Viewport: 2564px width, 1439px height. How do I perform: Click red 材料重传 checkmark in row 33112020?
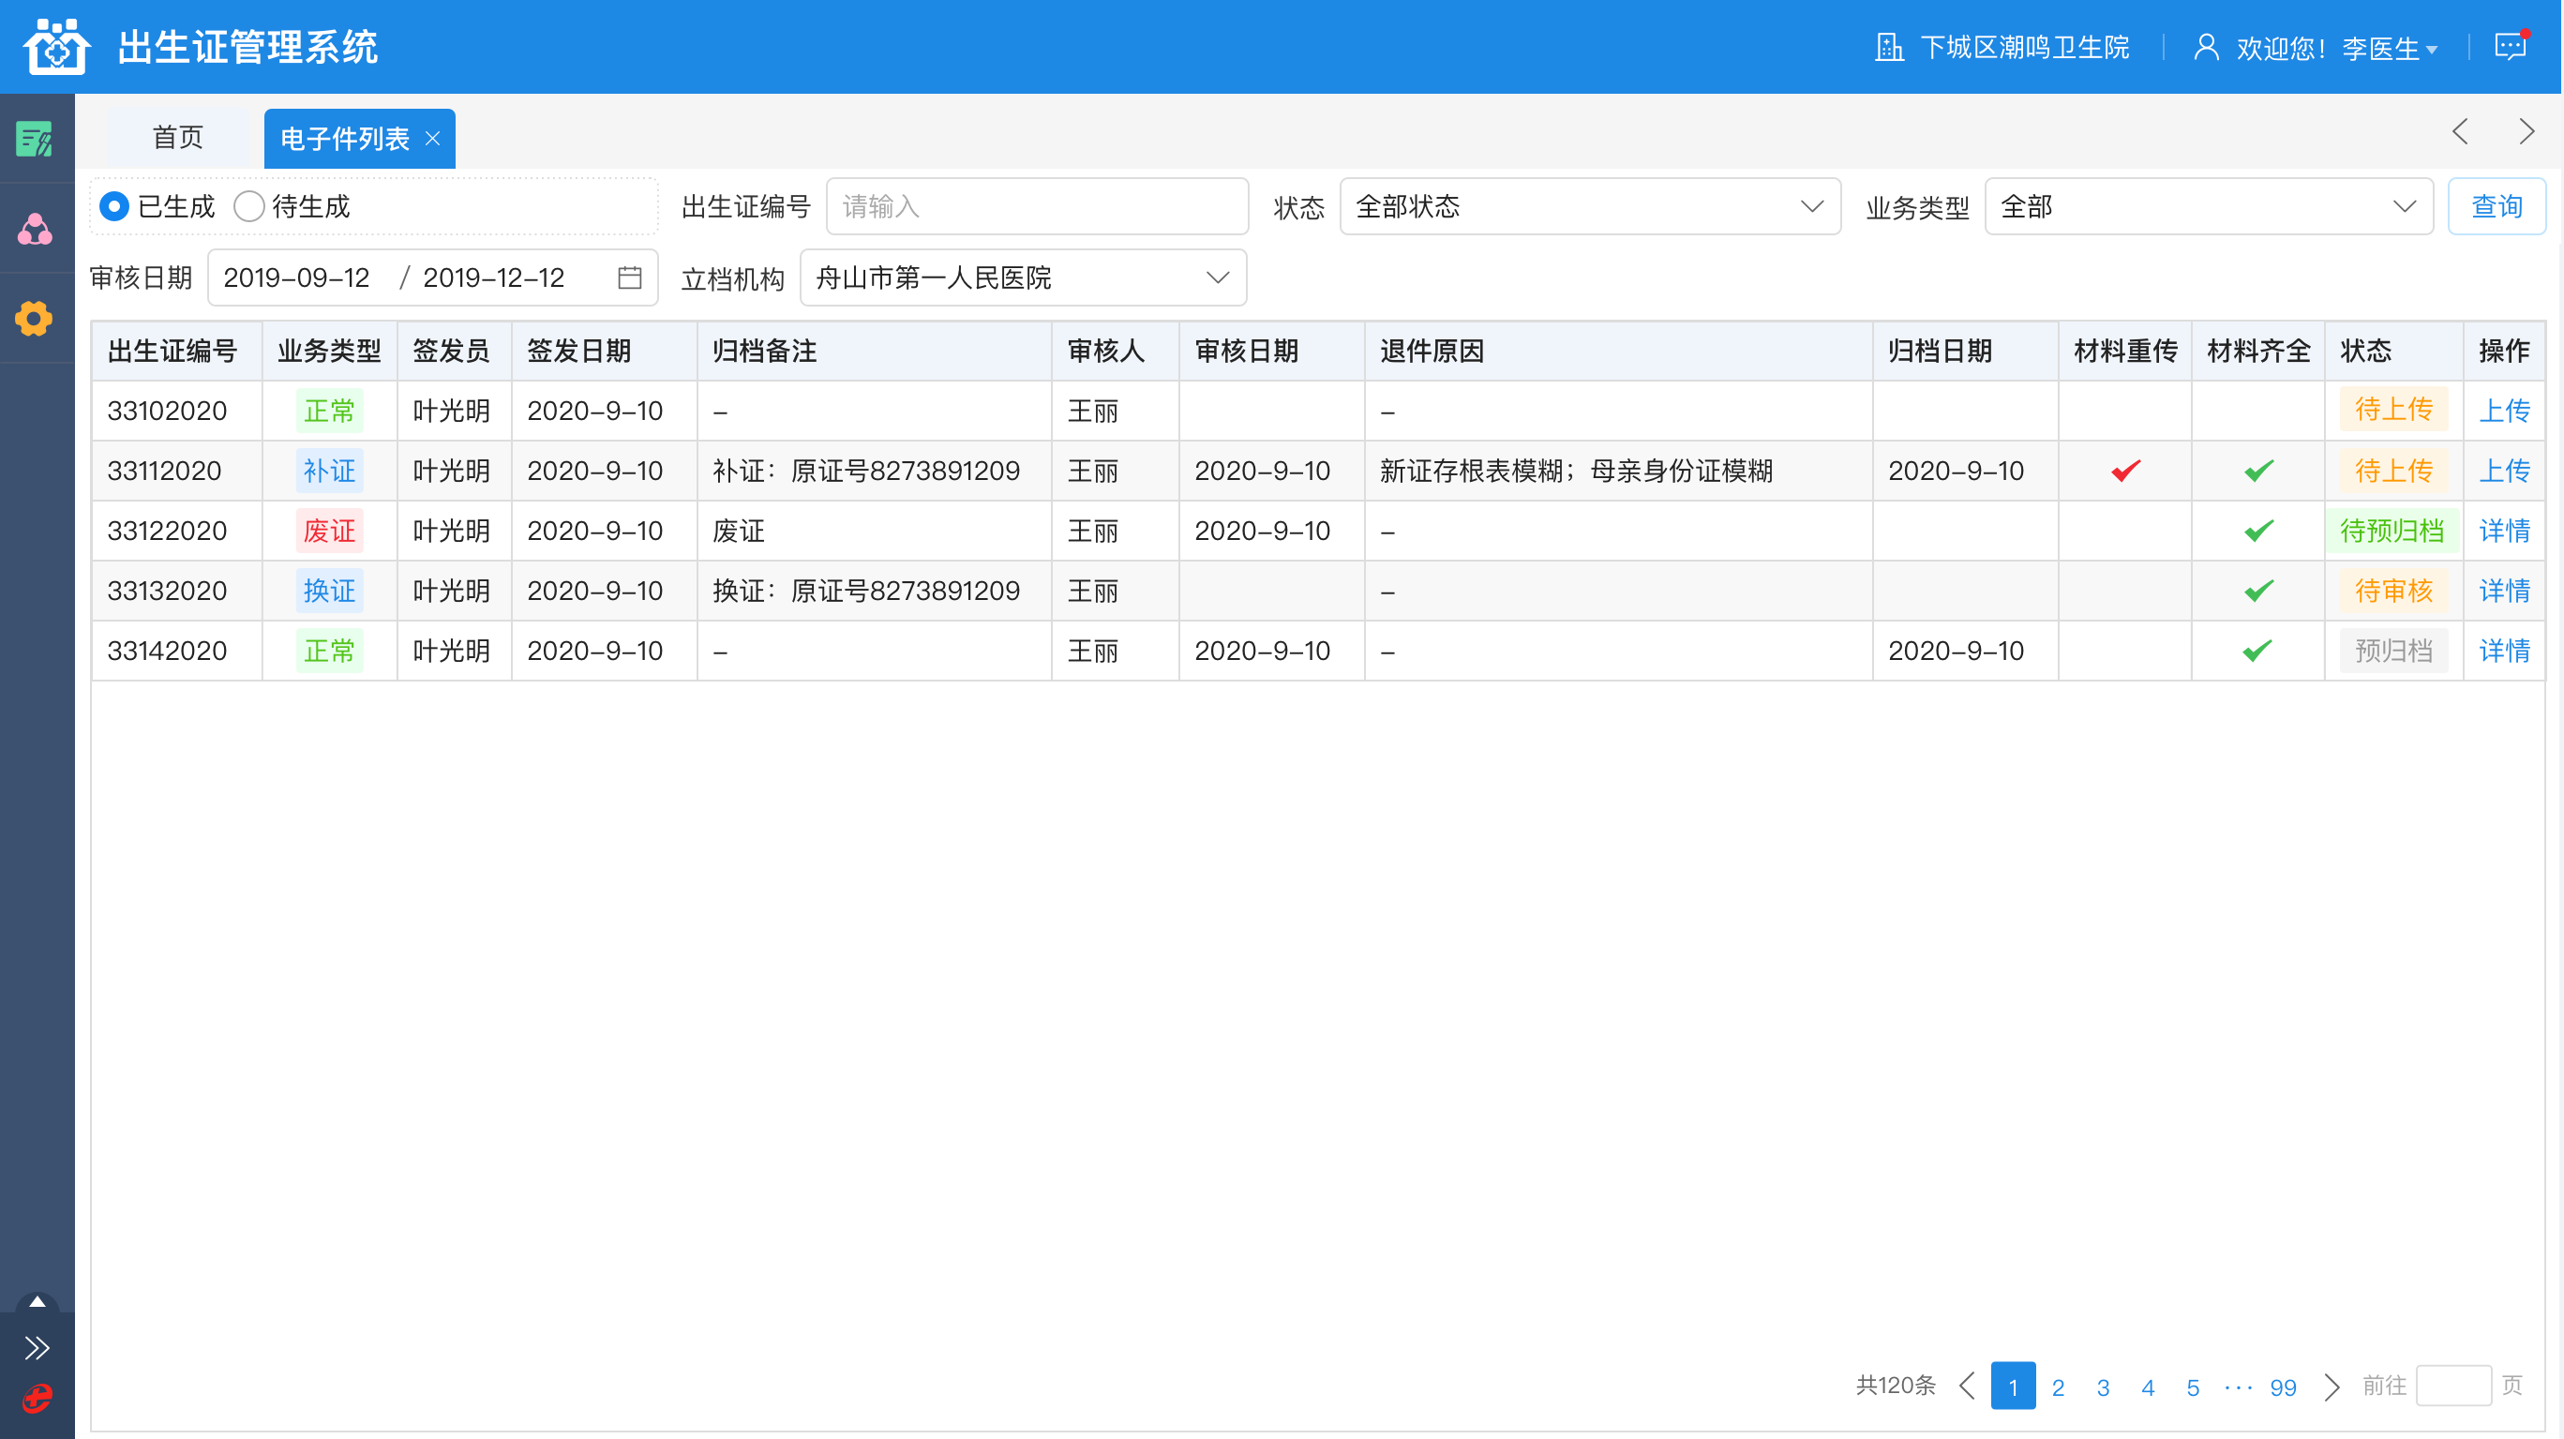2125,471
